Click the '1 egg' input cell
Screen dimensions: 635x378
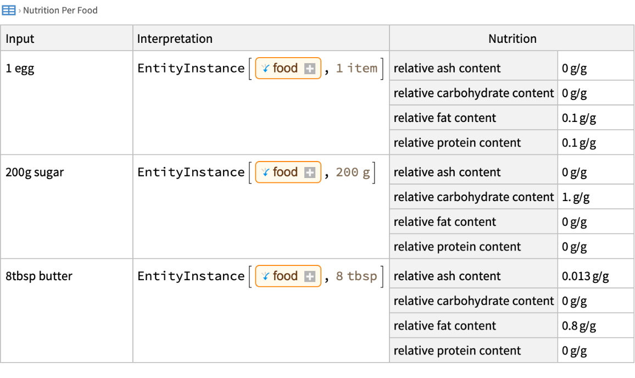pos(20,69)
